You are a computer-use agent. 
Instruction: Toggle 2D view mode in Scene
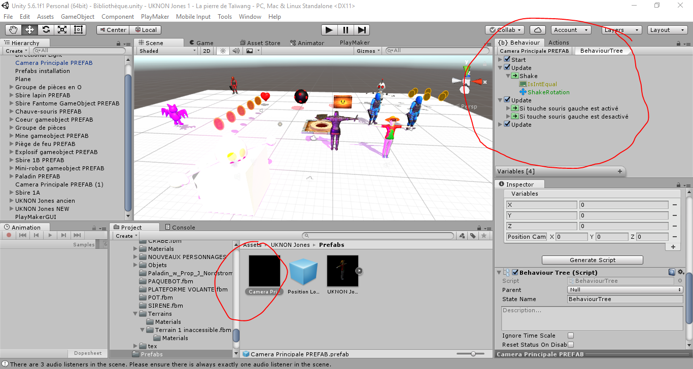[206, 51]
